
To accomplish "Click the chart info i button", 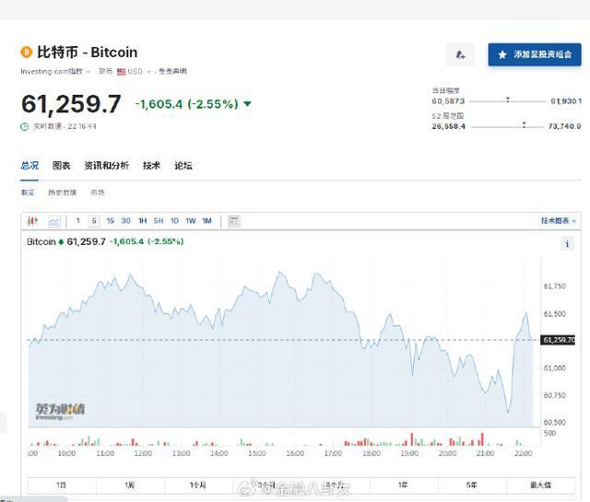I will 568,244.
